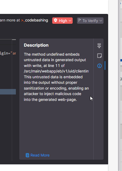Select the highlighted line in the code pane
The image size is (122, 171).
tap(8, 92)
